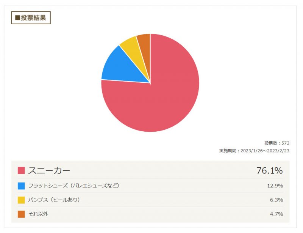Click the 12.9% percentage value
Viewport: 303px width, 233px height.
tap(275, 186)
